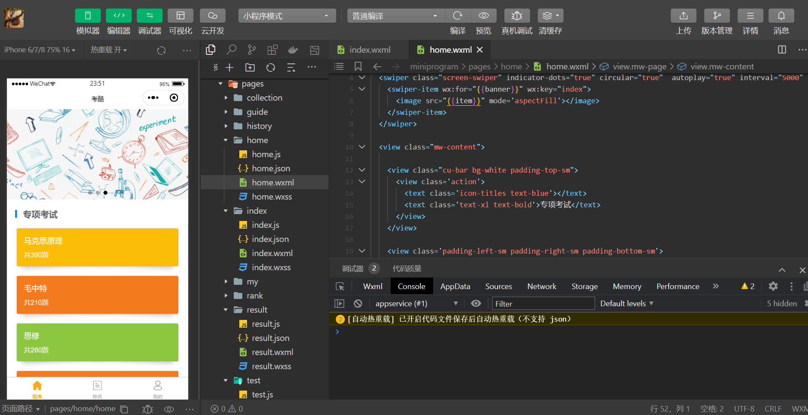Open the 马克思原理 exam card

[97, 247]
